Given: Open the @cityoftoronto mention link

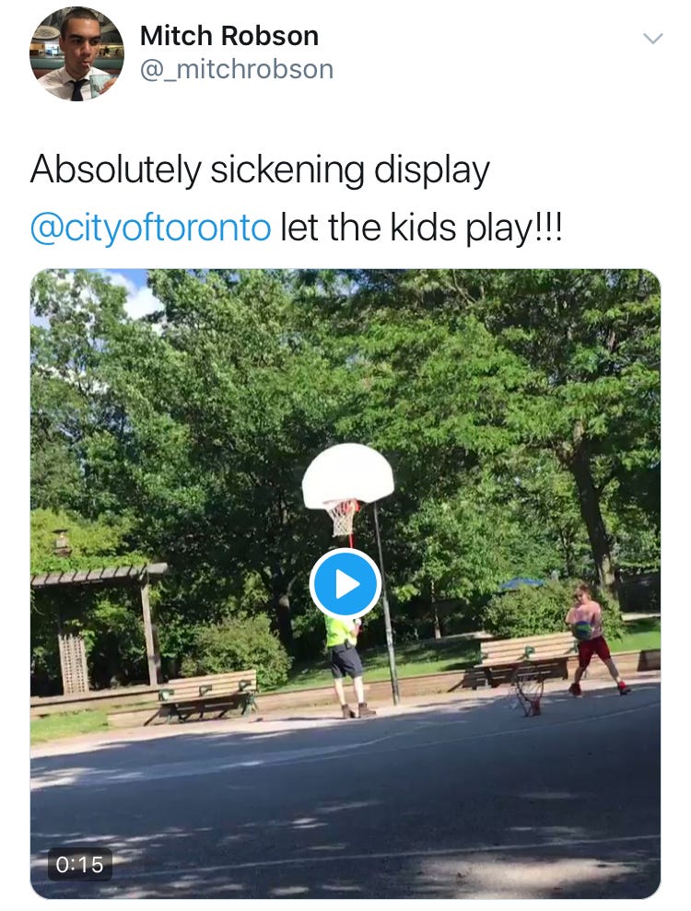Looking at the screenshot, I should pyautogui.click(x=150, y=228).
